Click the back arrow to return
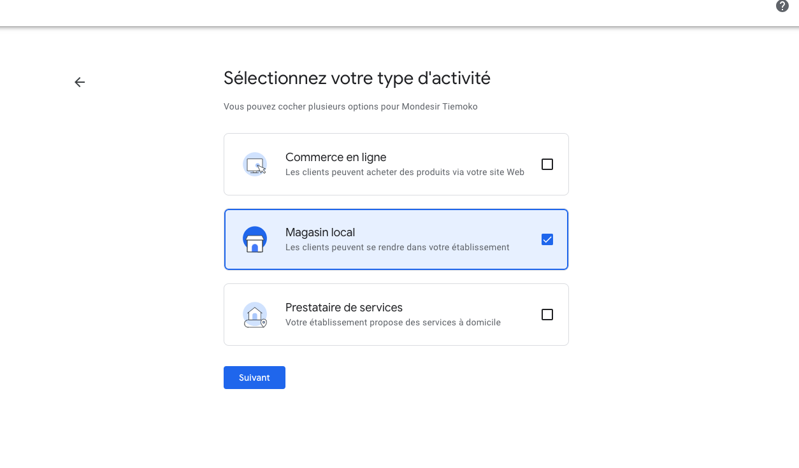This screenshot has height=468, width=799. point(79,82)
